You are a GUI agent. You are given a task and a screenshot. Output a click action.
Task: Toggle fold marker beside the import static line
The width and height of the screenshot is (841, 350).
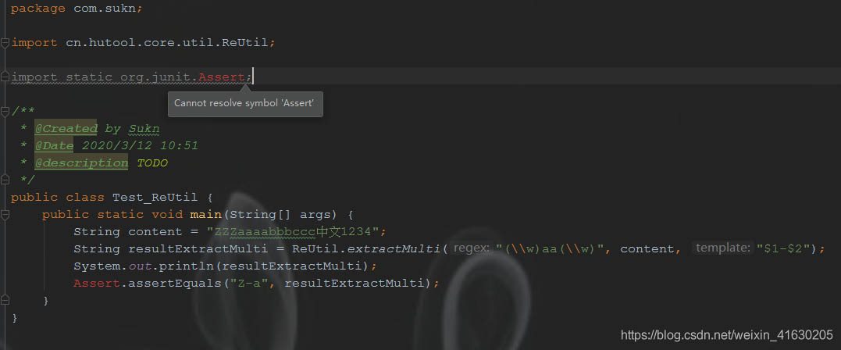[4, 77]
